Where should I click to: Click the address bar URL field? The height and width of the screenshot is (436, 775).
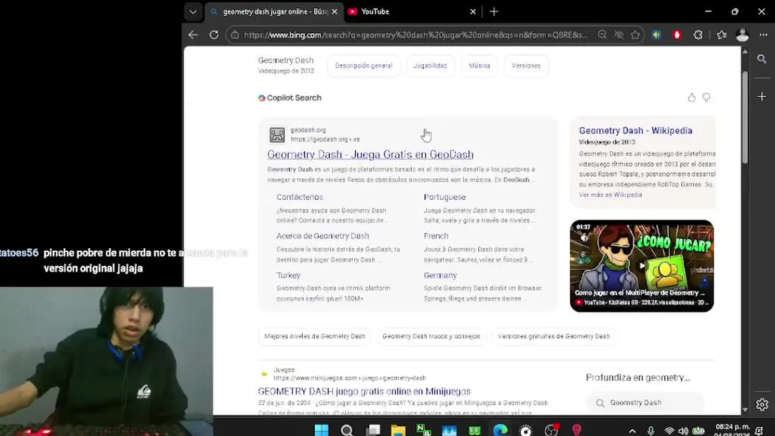pos(415,35)
